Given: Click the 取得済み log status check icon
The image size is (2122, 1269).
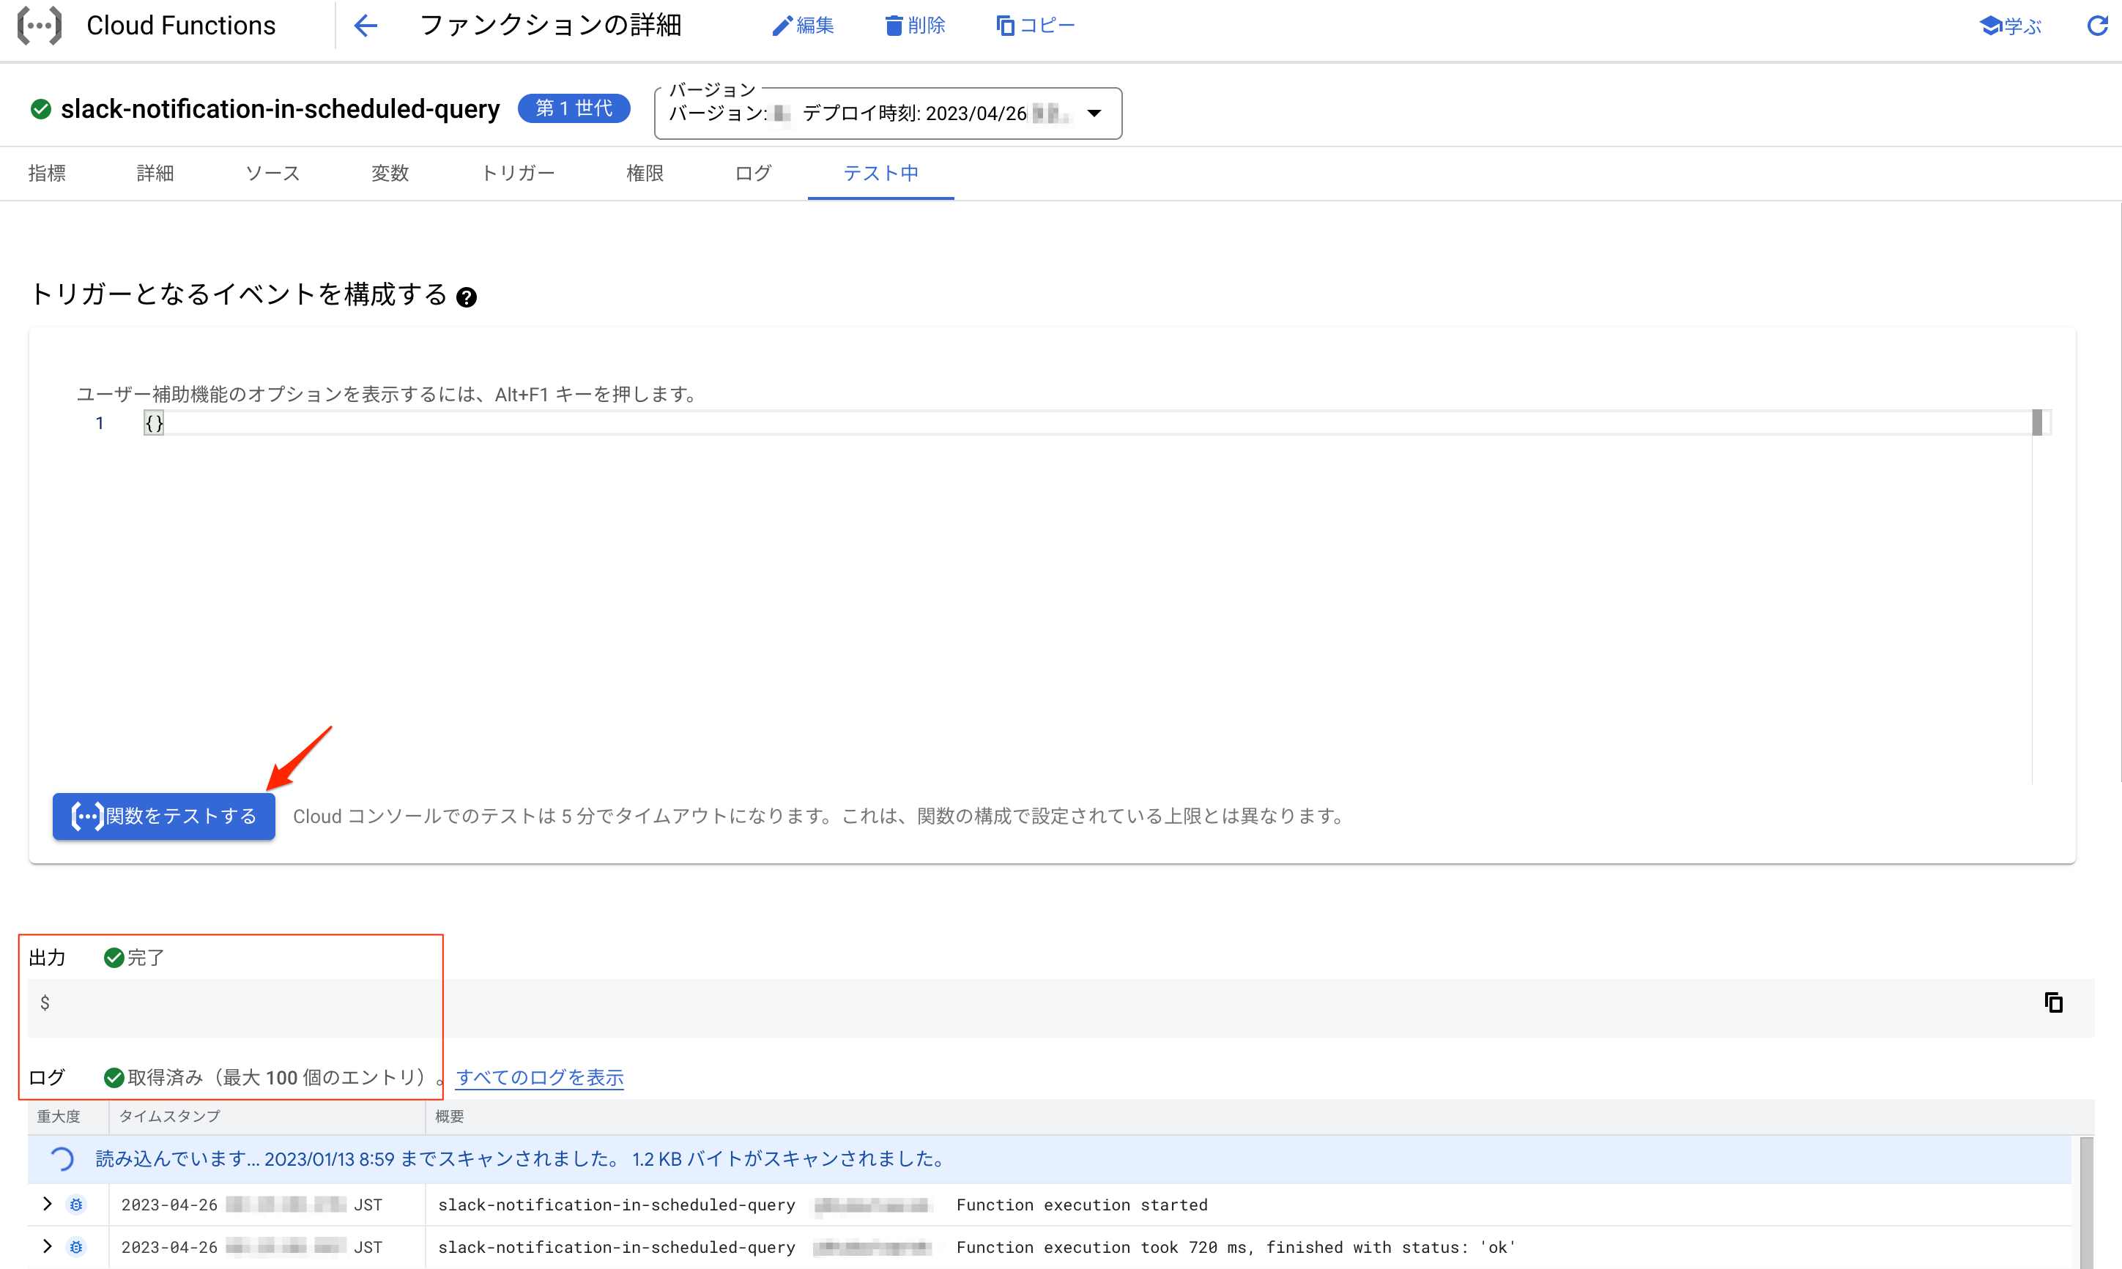Looking at the screenshot, I should [114, 1077].
